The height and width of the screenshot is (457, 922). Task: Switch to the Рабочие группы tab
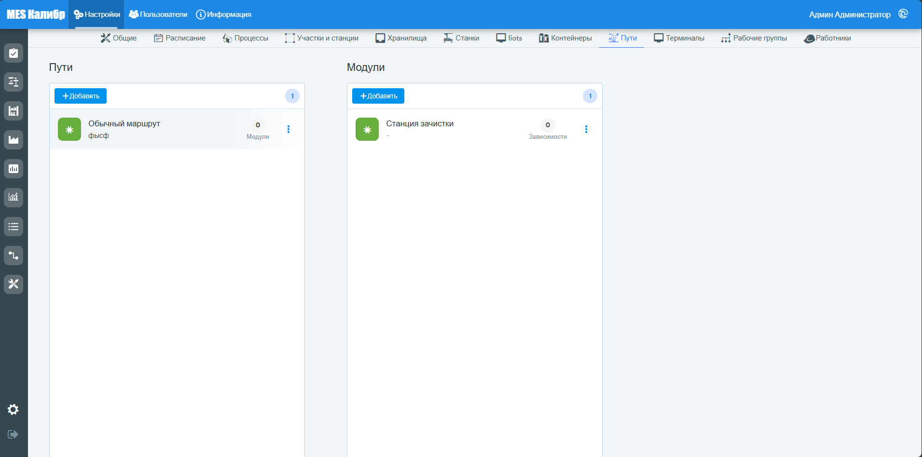[x=754, y=38]
